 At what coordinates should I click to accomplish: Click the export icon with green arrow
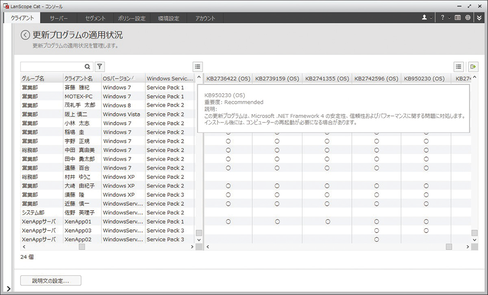(473, 66)
